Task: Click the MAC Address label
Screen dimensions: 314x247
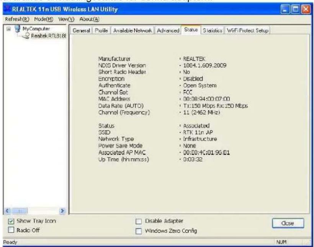Action: coord(114,99)
